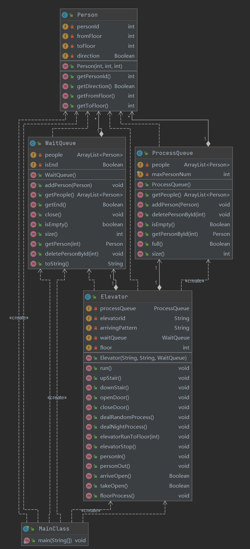
Task: Select the dealNightProcess() method
Action: coord(123,427)
